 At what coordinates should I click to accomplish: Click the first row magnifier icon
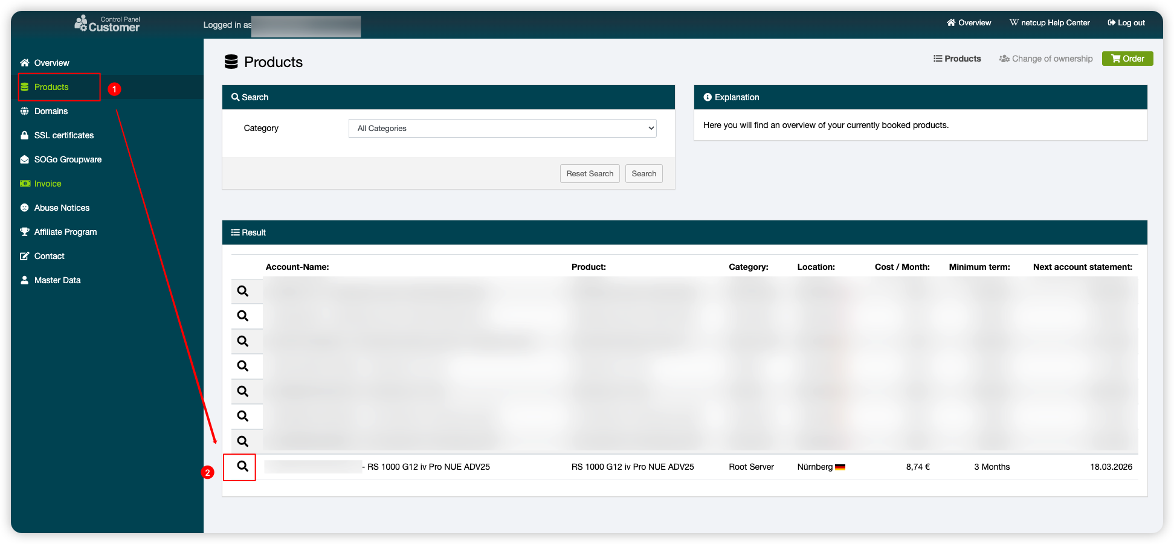[x=242, y=291]
